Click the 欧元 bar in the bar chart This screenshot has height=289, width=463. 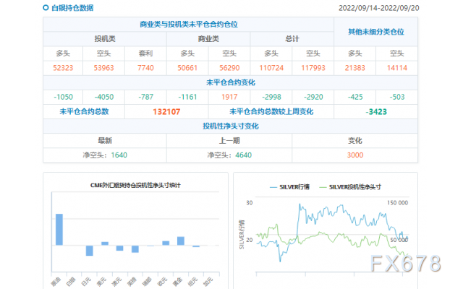(x=166, y=243)
